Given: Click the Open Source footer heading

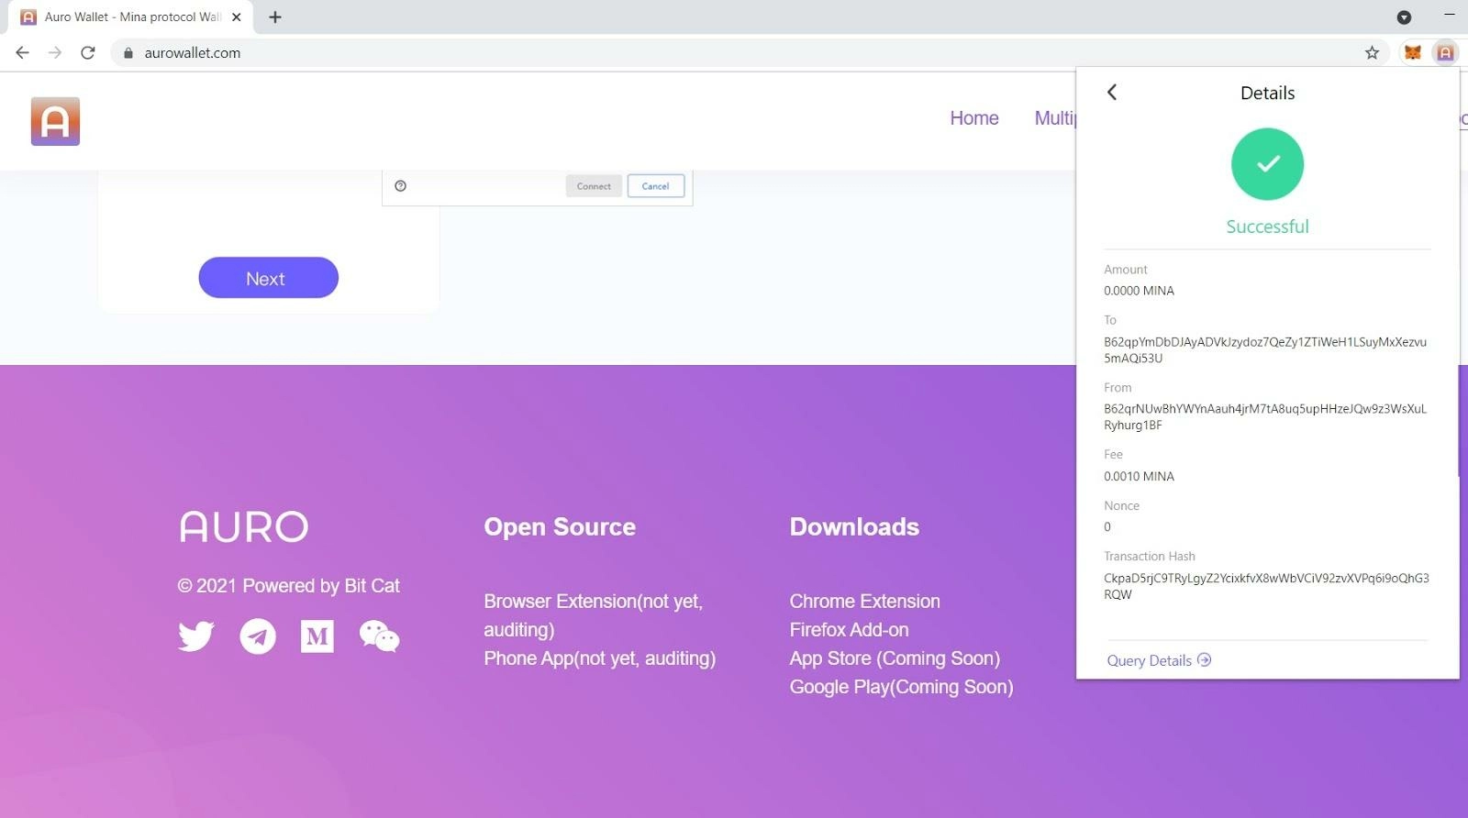Looking at the screenshot, I should click(x=560, y=526).
